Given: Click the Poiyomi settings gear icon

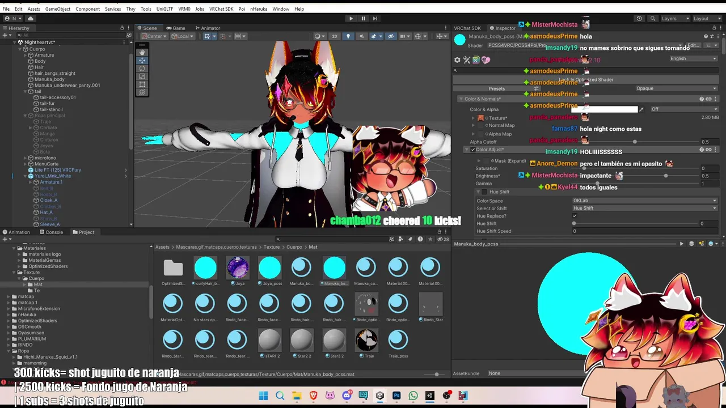Looking at the screenshot, I should click(x=457, y=59).
